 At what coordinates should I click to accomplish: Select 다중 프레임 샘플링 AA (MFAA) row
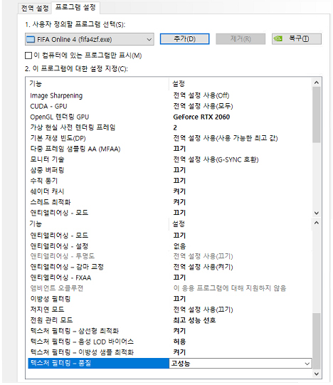[170, 149]
